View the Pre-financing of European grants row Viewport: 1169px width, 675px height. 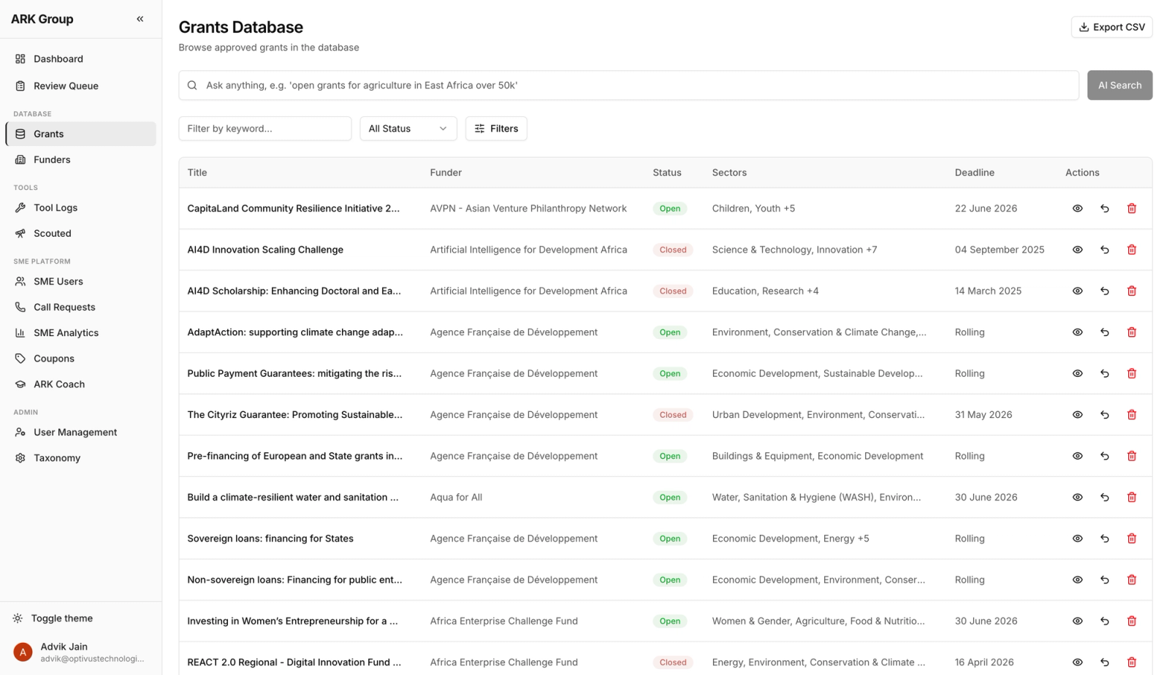pyautogui.click(x=1077, y=456)
